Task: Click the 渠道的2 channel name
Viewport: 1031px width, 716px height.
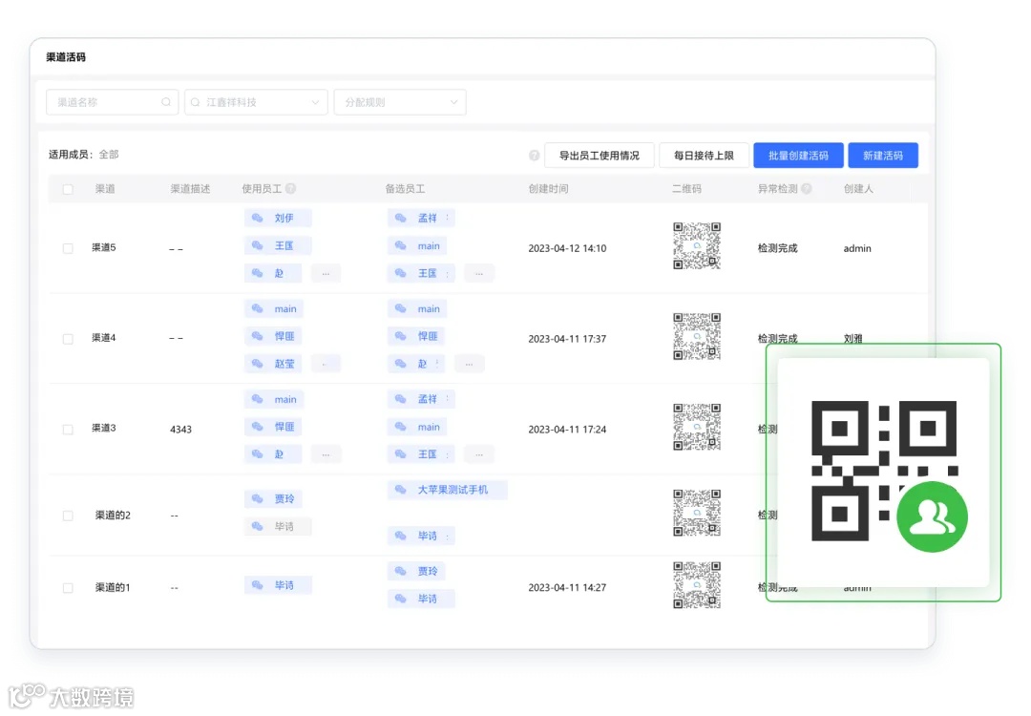Action: [113, 515]
